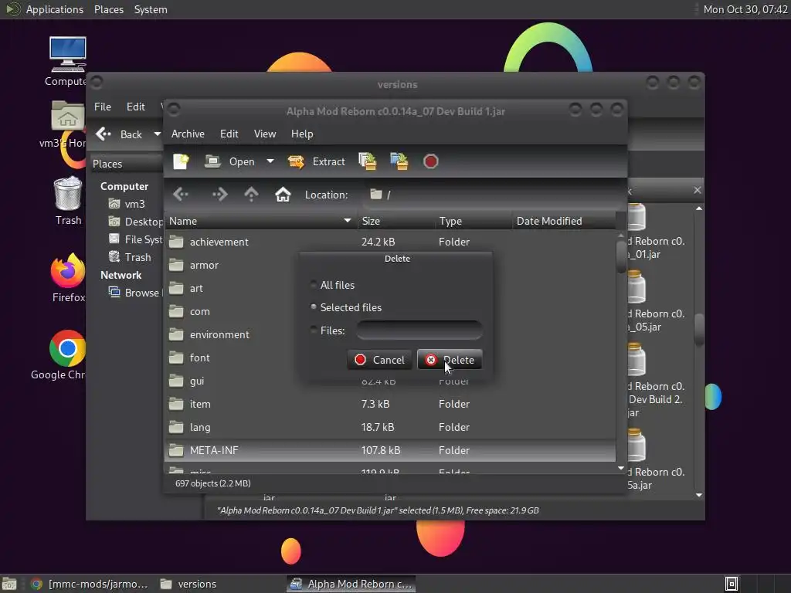Click the add files to archive icon

pos(367,161)
